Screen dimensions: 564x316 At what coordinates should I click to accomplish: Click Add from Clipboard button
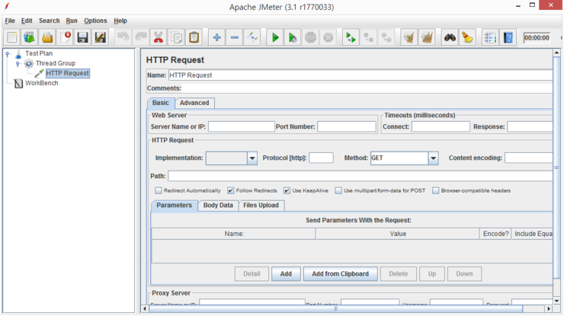point(340,274)
